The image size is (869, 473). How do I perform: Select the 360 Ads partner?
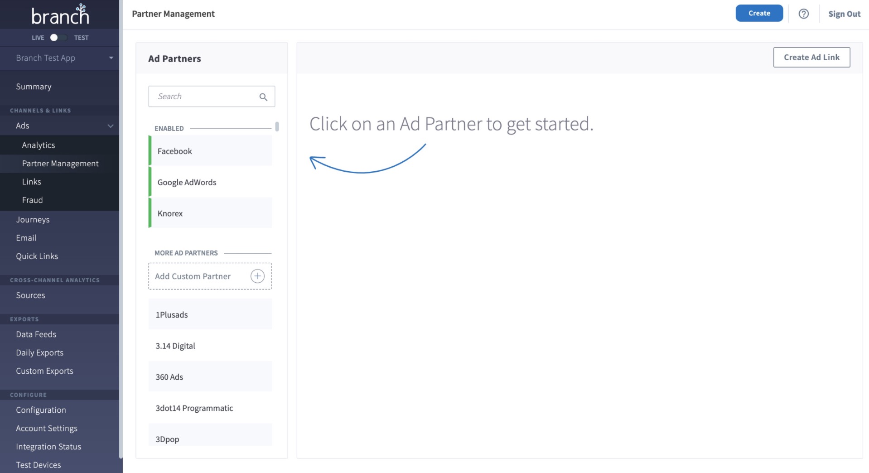(x=211, y=376)
